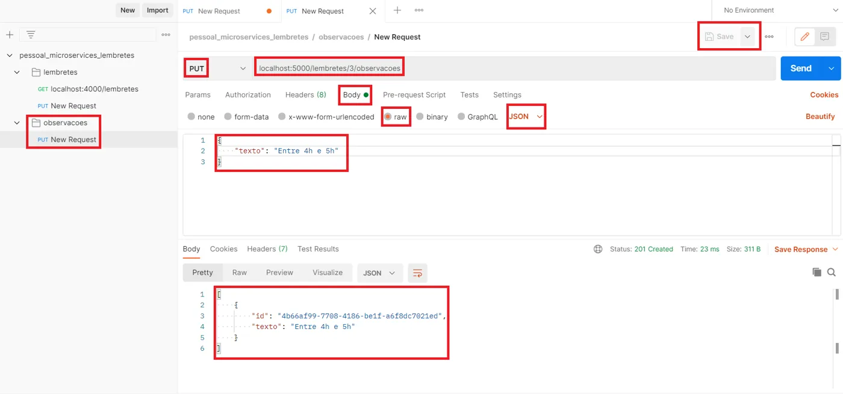843x394 pixels.
Task: Open the Cookies link
Action: (824, 95)
